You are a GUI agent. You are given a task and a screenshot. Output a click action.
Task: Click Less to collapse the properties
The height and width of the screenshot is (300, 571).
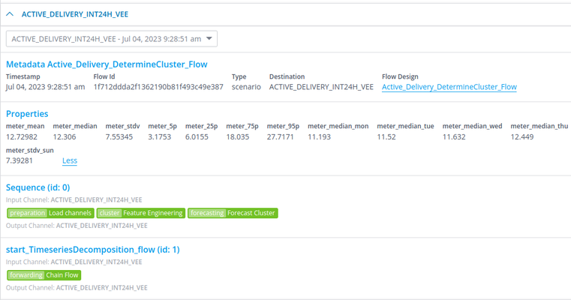tap(70, 160)
